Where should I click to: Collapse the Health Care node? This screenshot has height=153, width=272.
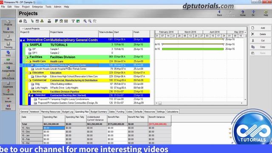[x=27, y=61]
